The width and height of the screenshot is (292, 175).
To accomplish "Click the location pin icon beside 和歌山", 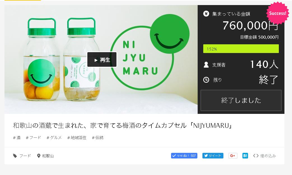I will (x=39, y=156).
